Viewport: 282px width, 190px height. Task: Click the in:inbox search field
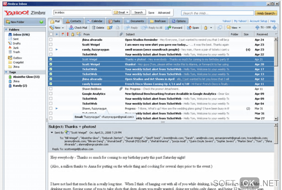[x=82, y=12]
